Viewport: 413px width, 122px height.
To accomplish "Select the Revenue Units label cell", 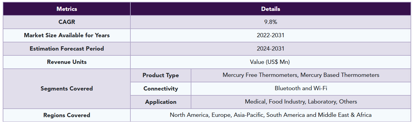I will [67, 62].
